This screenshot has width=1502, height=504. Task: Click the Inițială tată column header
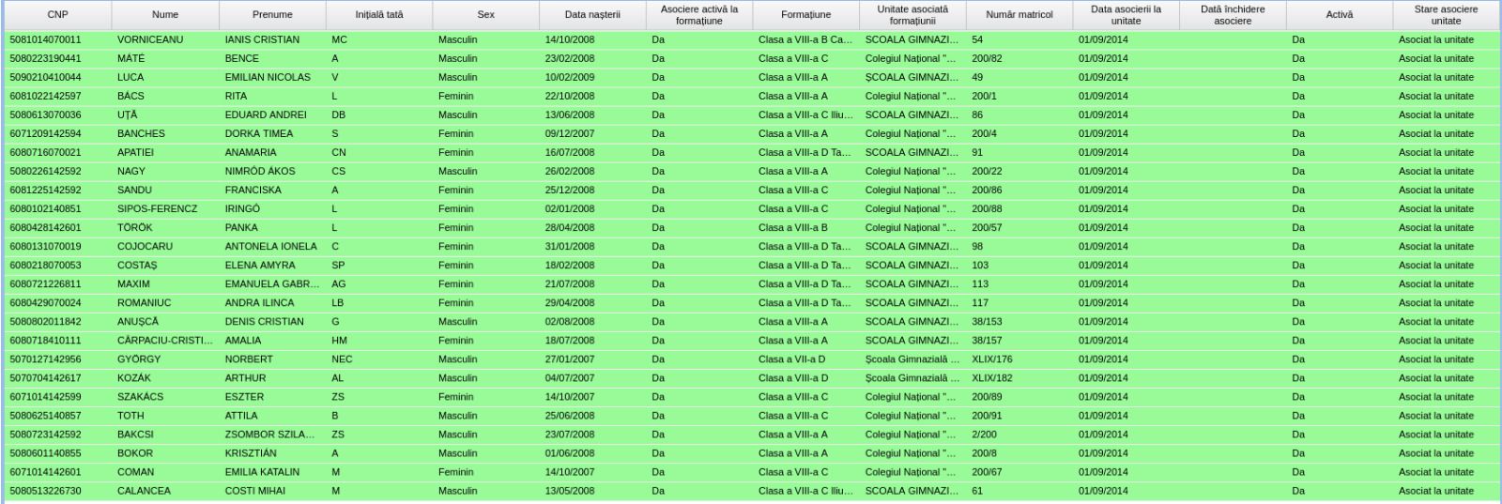pos(379,15)
